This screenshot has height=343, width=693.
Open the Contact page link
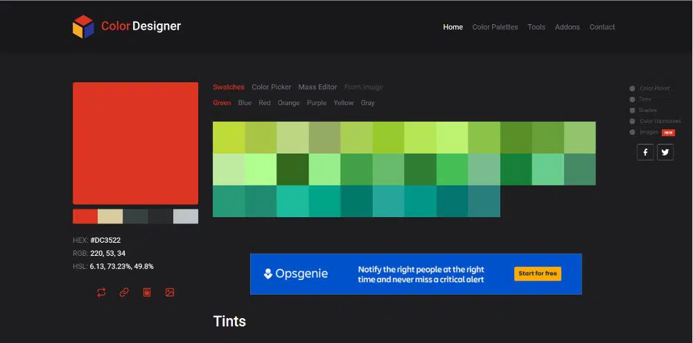(x=602, y=27)
